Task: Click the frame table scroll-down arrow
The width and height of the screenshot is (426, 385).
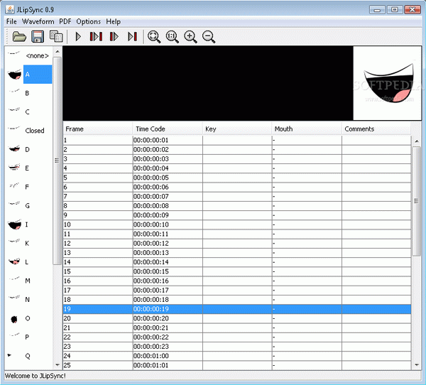Action: (x=417, y=365)
